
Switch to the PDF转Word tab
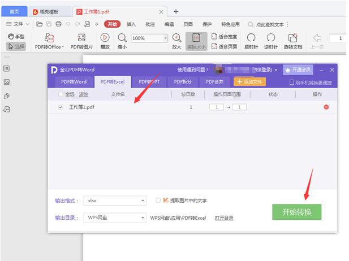74,82
